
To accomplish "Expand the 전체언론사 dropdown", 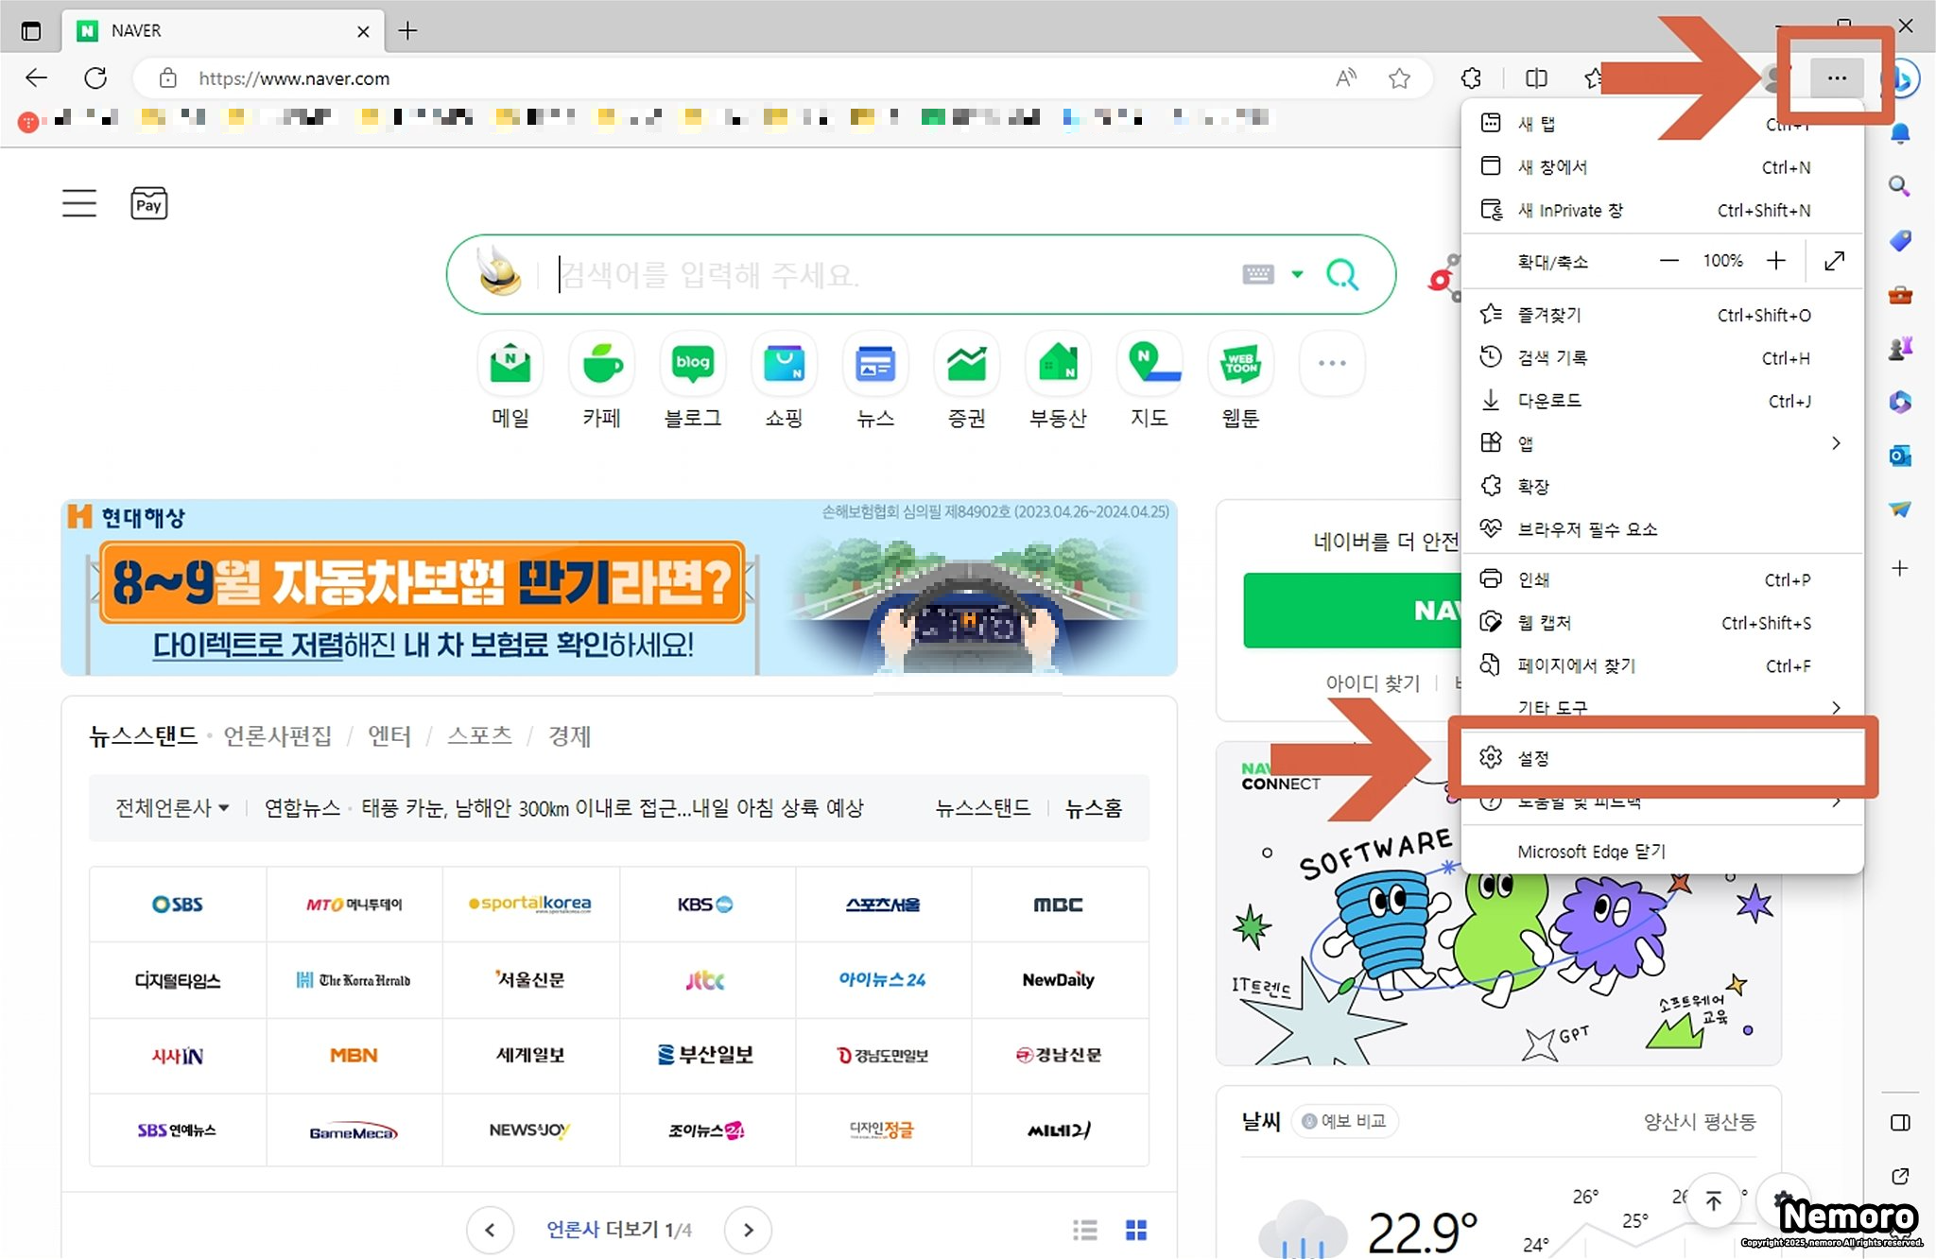I will coord(172,808).
